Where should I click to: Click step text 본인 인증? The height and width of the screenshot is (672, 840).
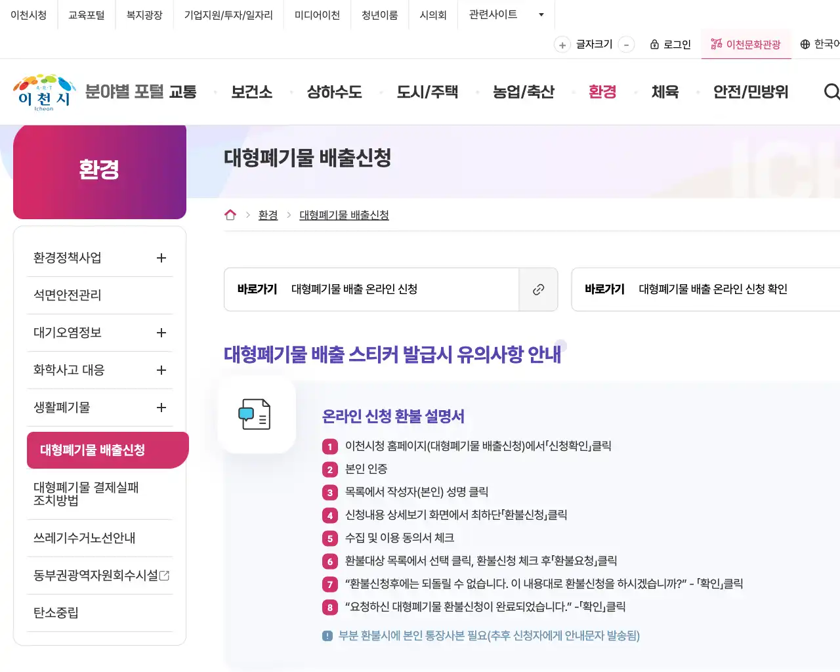pos(366,469)
